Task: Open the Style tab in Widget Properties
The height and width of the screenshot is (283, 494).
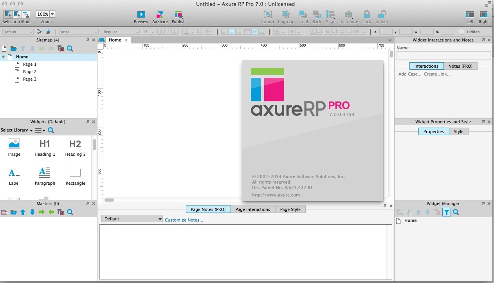Action: 458,132
